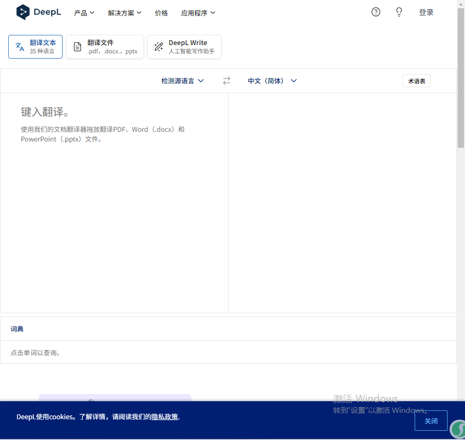This screenshot has height=440, width=465.
Task: Open the 产品 menu
Action: tap(84, 13)
